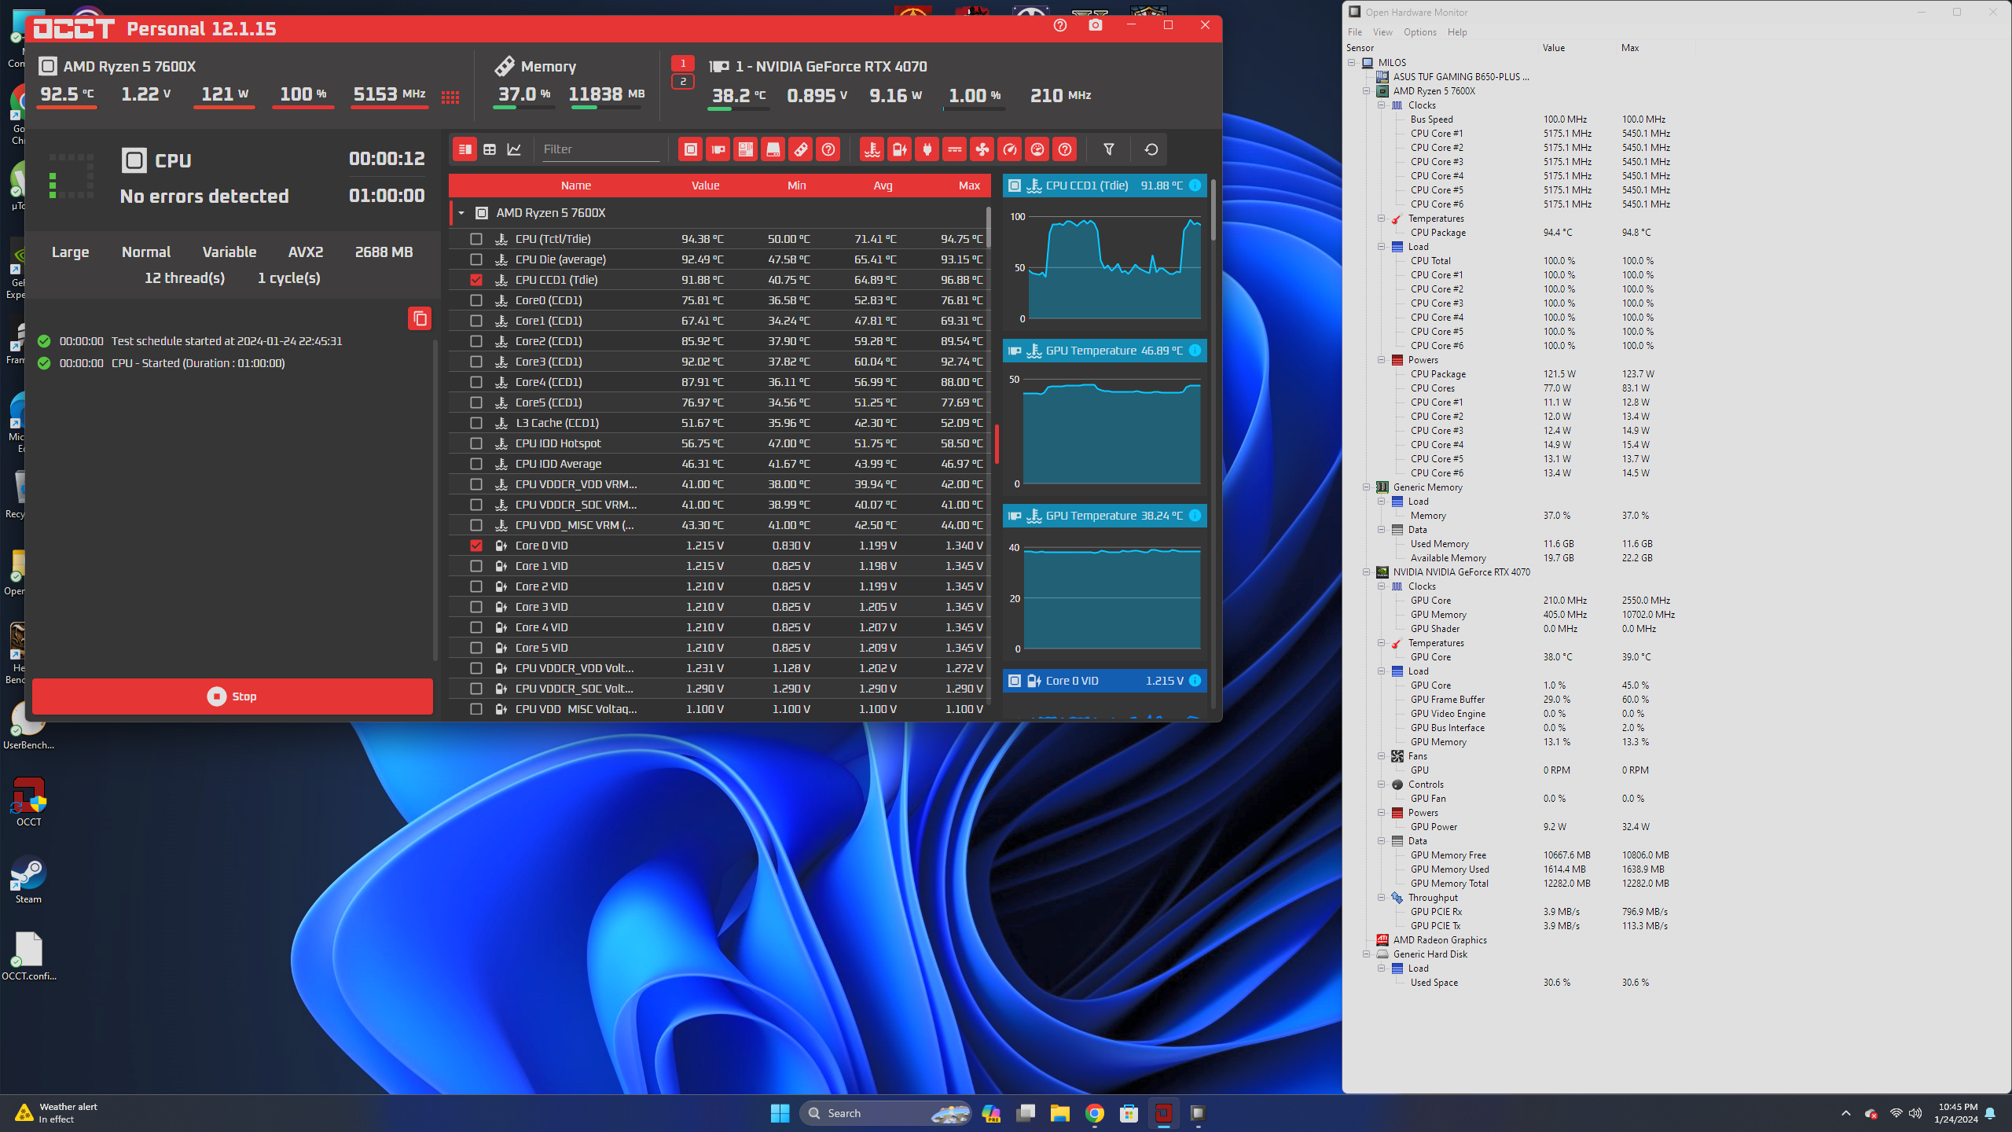The image size is (2012, 1132).
Task: Collapse NVIDIA GeForce RTX 4070 tree node
Action: coord(1366,572)
